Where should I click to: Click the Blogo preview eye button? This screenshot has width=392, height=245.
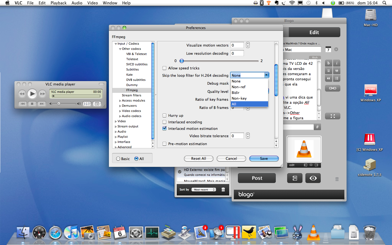(x=313, y=178)
